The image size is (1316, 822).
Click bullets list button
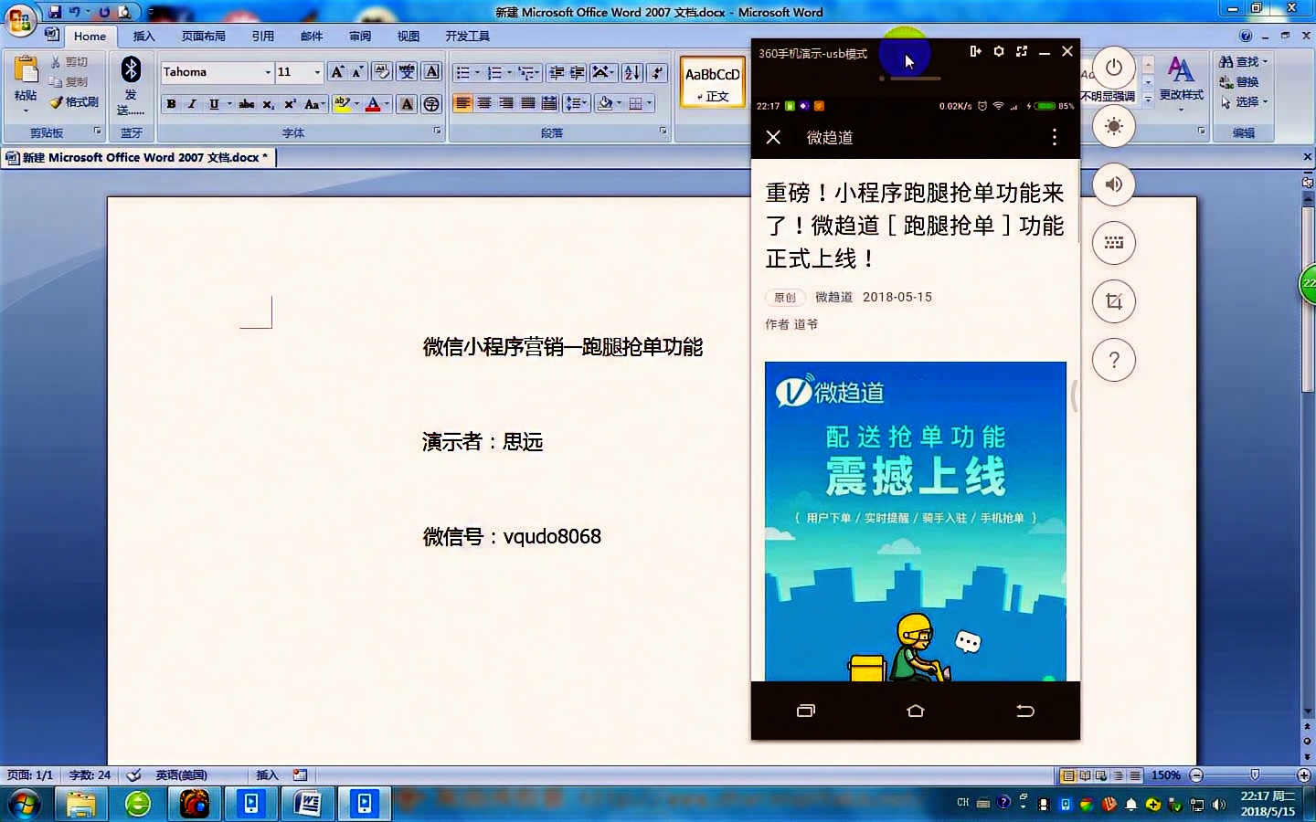pos(463,72)
